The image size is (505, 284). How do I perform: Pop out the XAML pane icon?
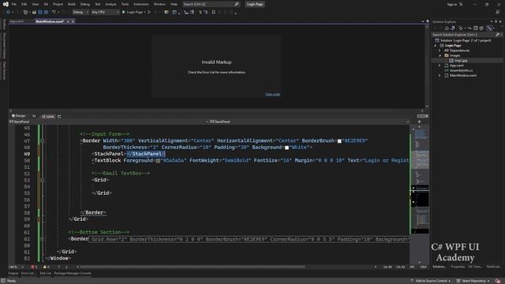pyautogui.click(x=59, y=117)
